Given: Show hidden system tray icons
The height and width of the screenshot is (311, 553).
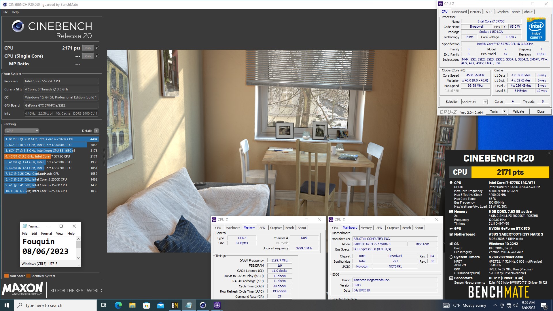Looking at the screenshot, I should pos(495,305).
